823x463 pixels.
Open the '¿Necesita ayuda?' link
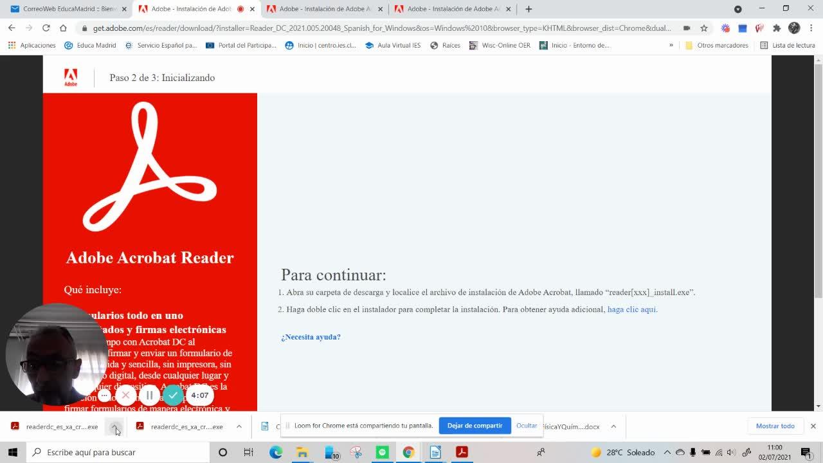[311, 337]
